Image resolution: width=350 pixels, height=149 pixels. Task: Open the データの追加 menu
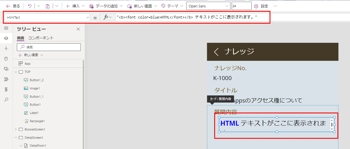click(x=106, y=6)
